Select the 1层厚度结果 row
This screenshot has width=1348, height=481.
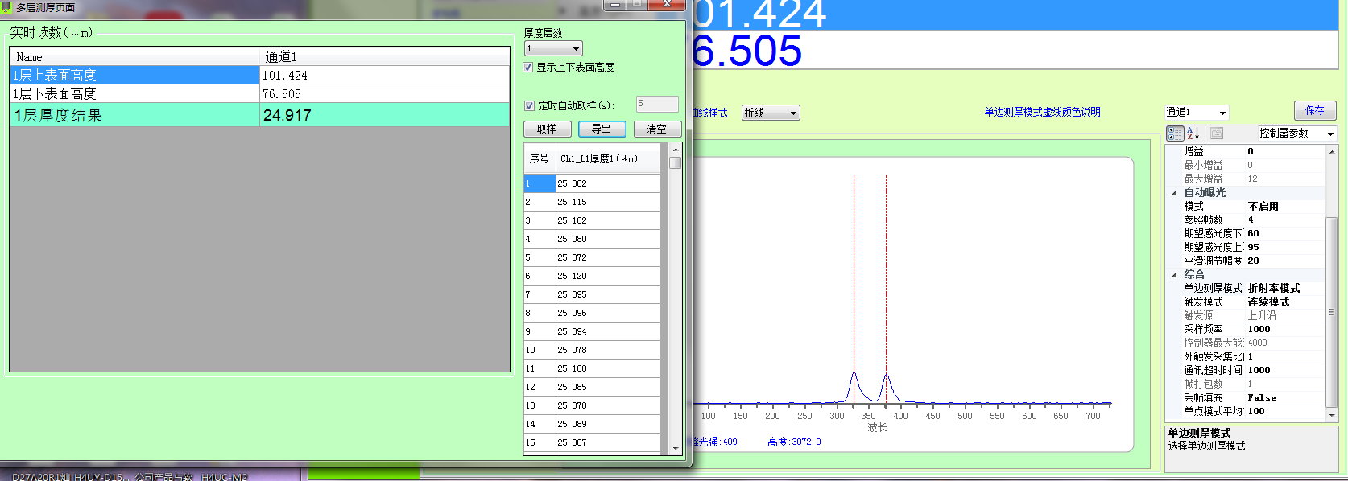pyautogui.click(x=259, y=115)
